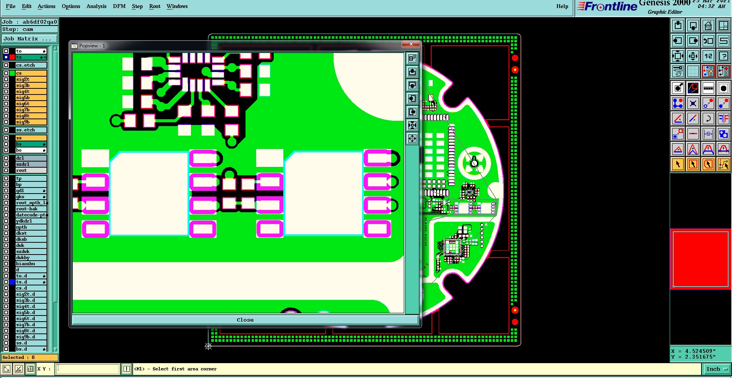Click the blue connected-dots net icon

[678, 103]
